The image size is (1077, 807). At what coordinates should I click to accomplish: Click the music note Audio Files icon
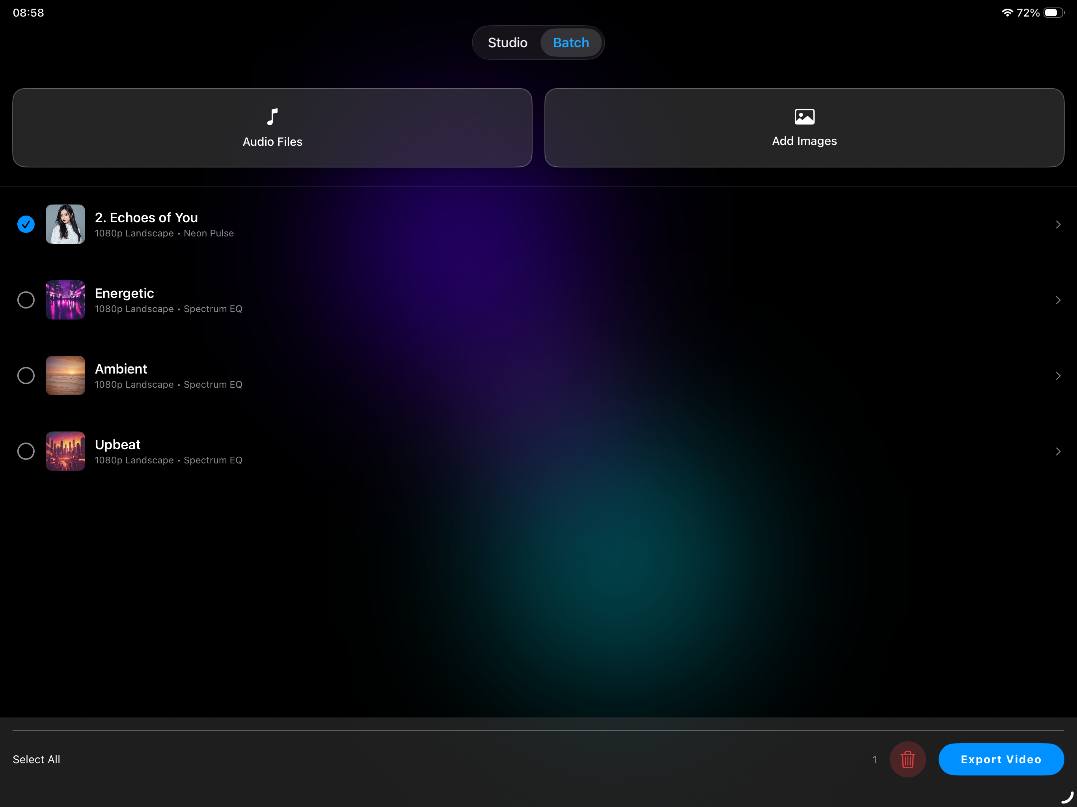[272, 117]
